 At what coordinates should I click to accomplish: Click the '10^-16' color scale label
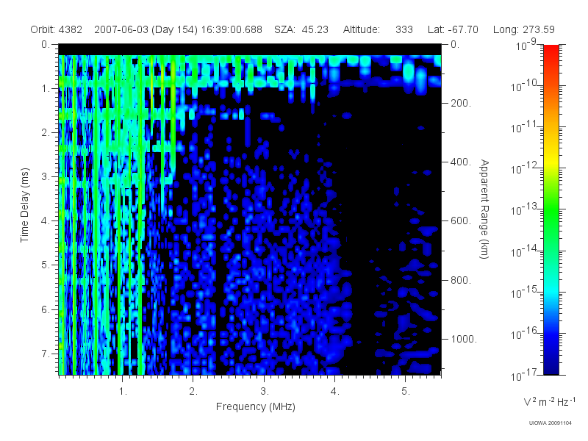pyautogui.click(x=526, y=334)
